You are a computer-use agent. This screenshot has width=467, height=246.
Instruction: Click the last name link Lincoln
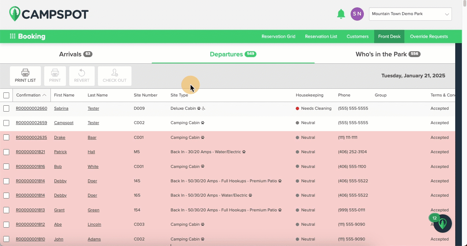[x=94, y=224]
